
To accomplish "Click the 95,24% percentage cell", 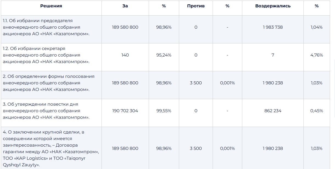I will 164,55.
